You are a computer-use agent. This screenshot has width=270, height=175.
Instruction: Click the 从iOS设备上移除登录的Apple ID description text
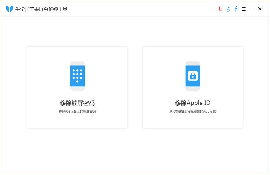(x=193, y=112)
